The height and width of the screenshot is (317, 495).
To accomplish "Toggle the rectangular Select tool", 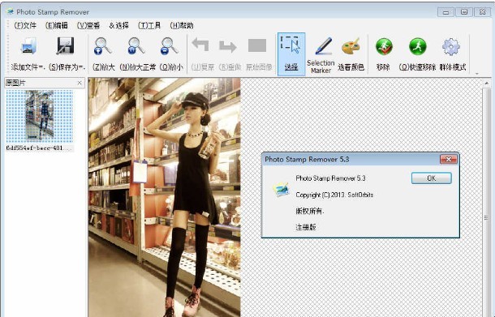I will pyautogui.click(x=291, y=54).
